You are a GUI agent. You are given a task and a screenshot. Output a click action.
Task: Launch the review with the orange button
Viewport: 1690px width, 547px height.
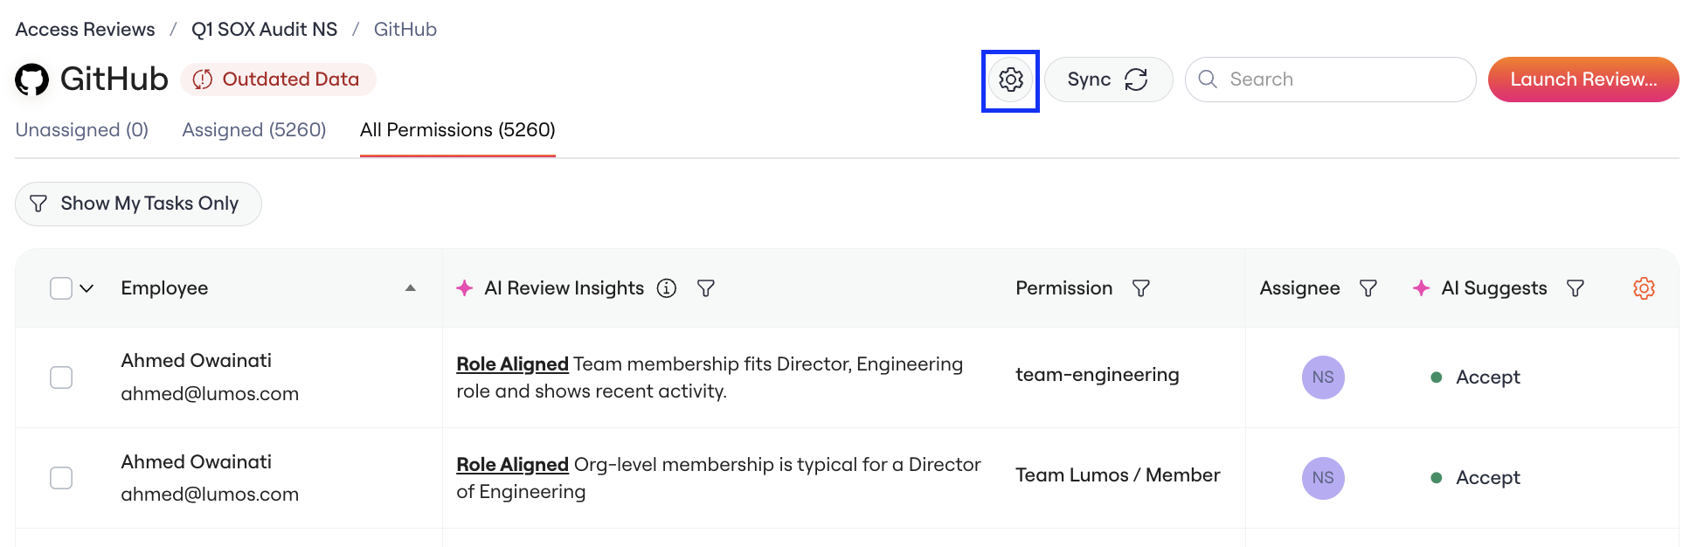(1583, 80)
